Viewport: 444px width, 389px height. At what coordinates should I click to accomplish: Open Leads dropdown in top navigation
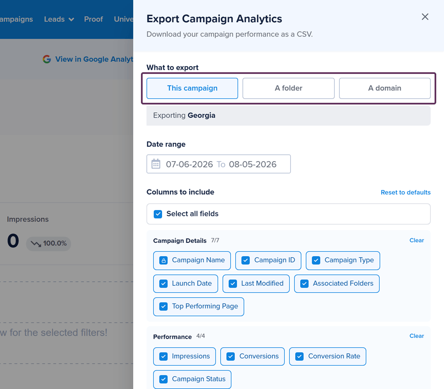click(59, 19)
